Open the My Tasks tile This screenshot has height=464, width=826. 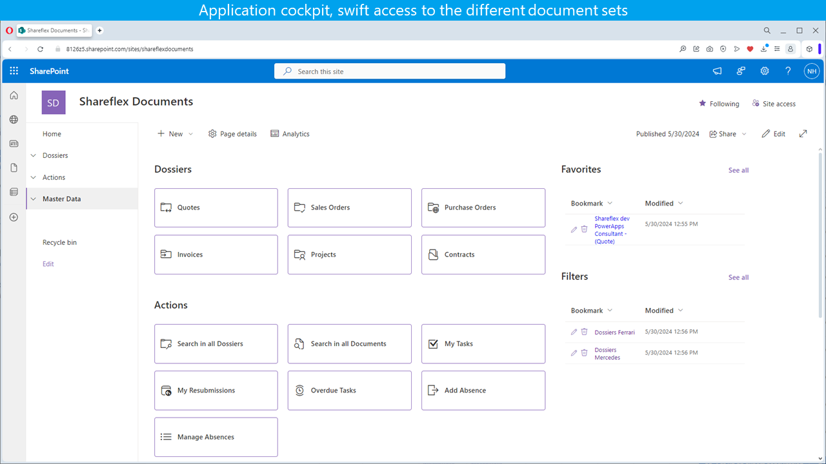point(483,343)
